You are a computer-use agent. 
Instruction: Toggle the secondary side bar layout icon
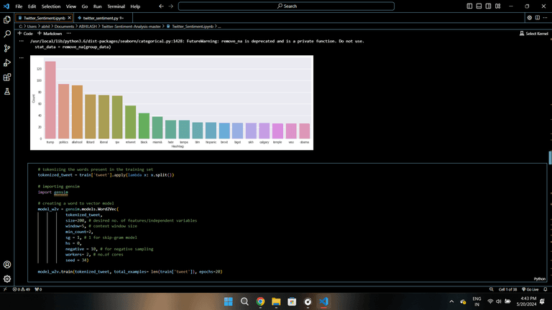(488, 6)
